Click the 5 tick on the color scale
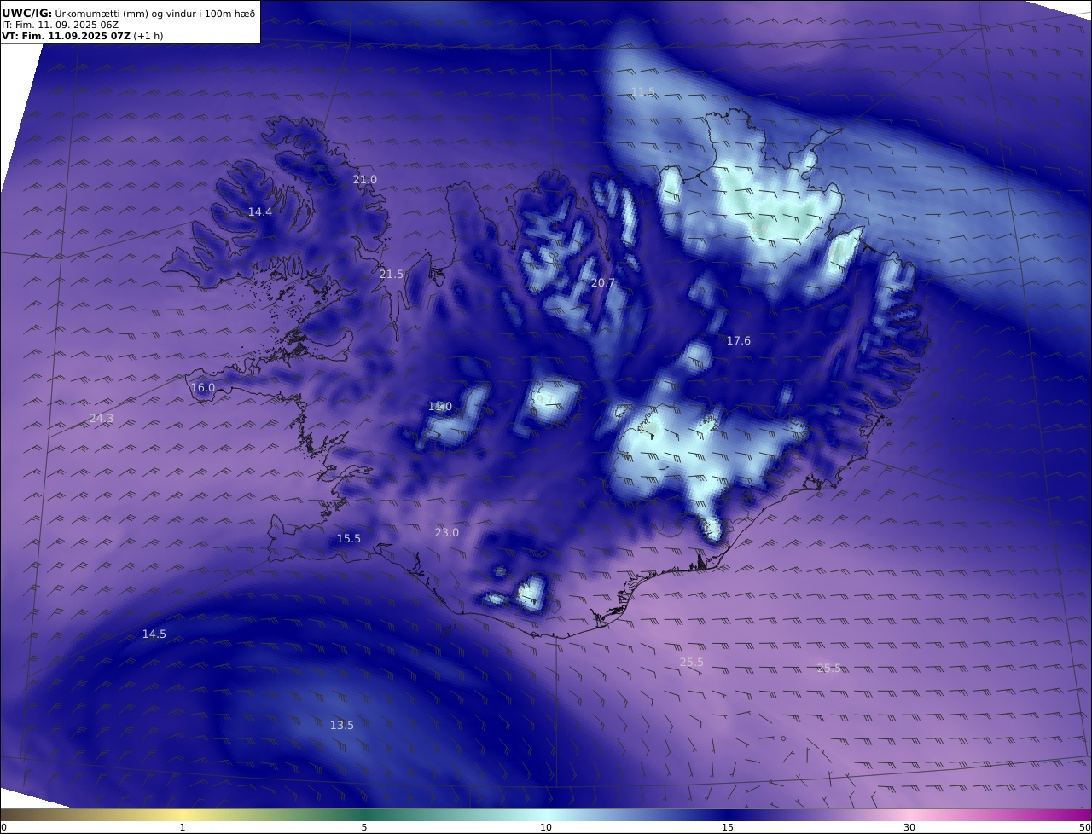The height and width of the screenshot is (834, 1092). coord(364,827)
